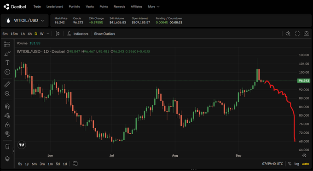Set the chart range to 1d
313x171 pixels.
[65, 164]
